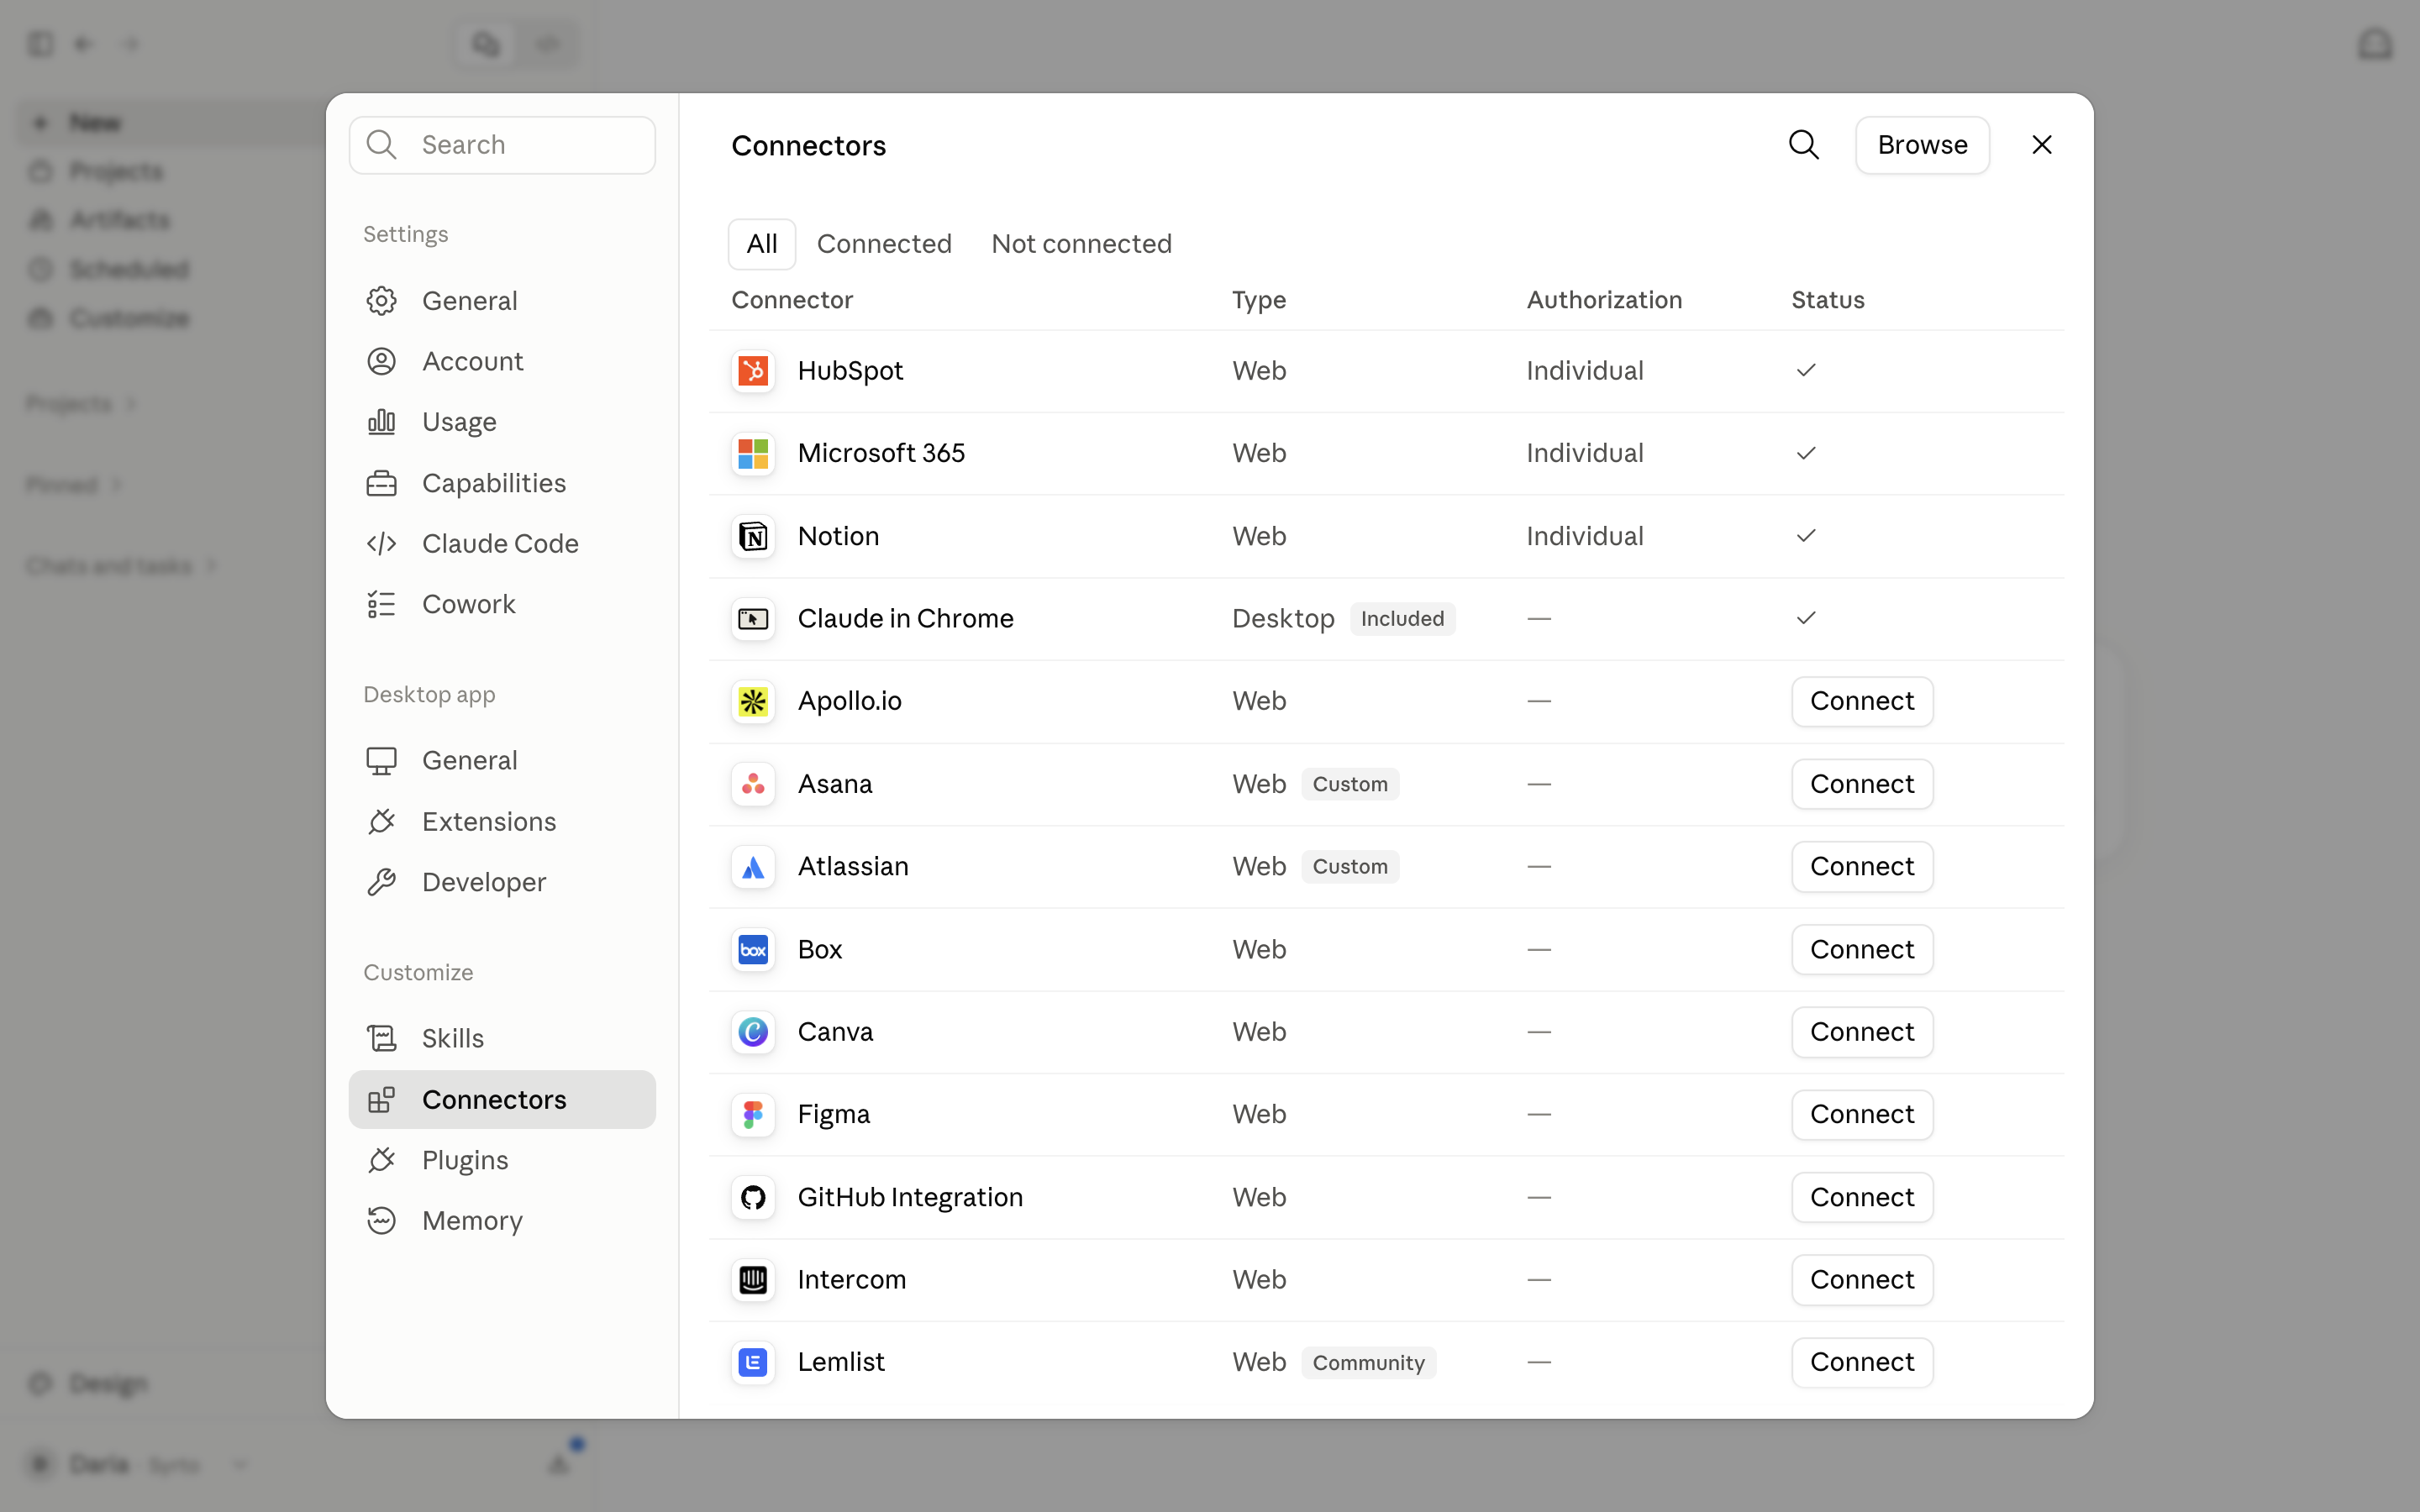
Task: Connect the Apollo.io connector
Action: (x=1862, y=701)
